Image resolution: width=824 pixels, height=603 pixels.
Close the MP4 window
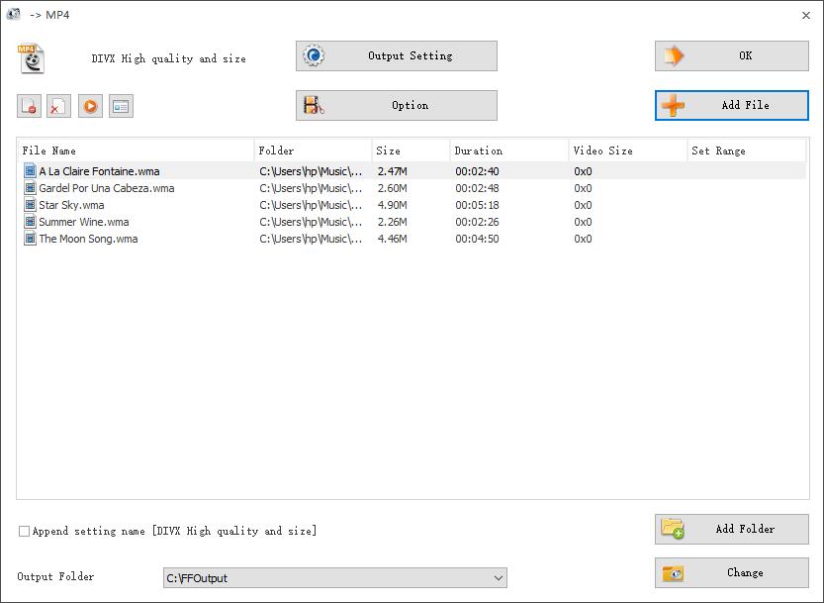point(805,15)
